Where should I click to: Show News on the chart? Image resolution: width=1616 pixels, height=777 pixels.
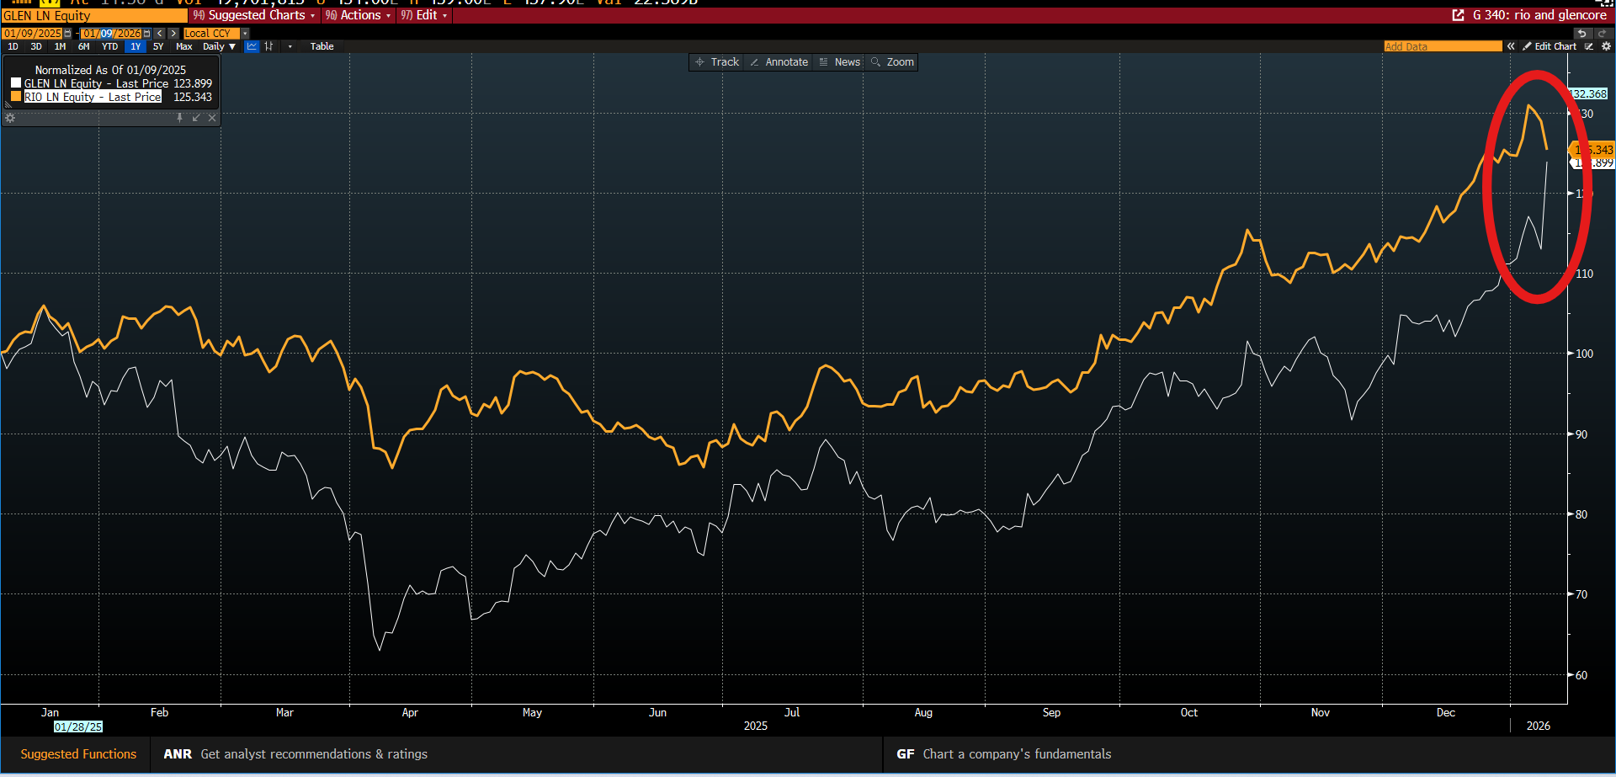point(839,62)
